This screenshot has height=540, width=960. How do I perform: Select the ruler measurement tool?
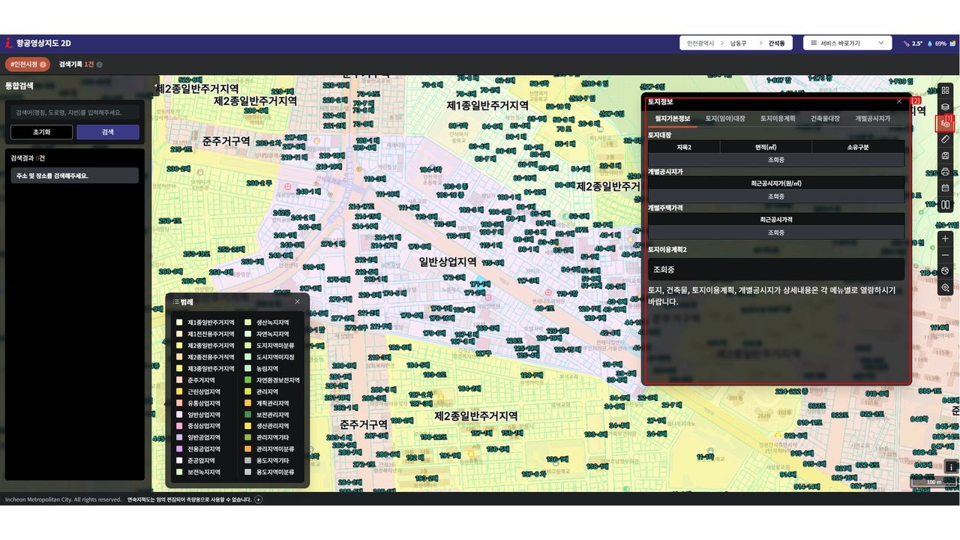(945, 139)
